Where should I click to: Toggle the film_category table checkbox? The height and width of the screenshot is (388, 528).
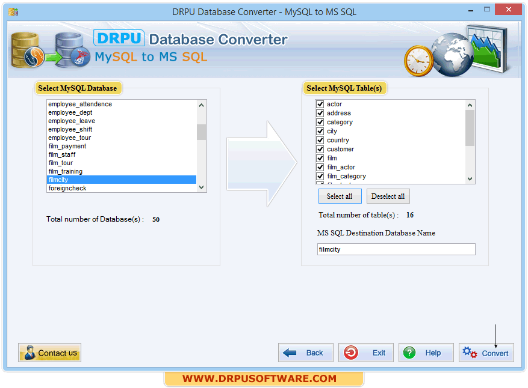tap(320, 176)
